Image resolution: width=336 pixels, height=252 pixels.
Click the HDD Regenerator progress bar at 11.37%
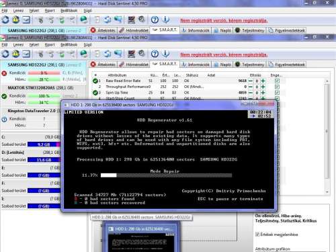(x=166, y=175)
